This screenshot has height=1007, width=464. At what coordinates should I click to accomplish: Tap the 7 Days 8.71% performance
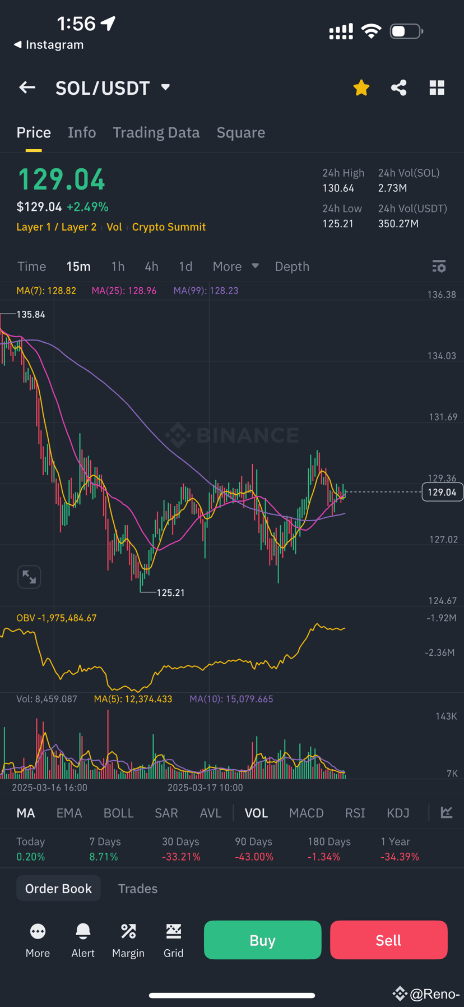pyautogui.click(x=105, y=849)
